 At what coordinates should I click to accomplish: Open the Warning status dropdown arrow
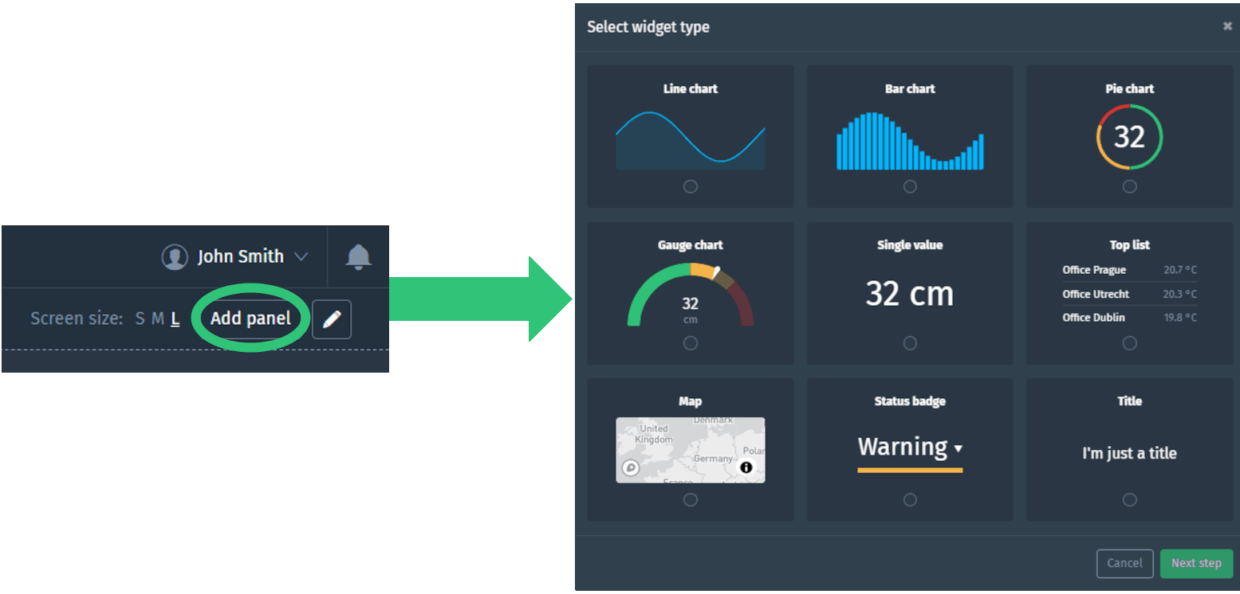pos(958,448)
